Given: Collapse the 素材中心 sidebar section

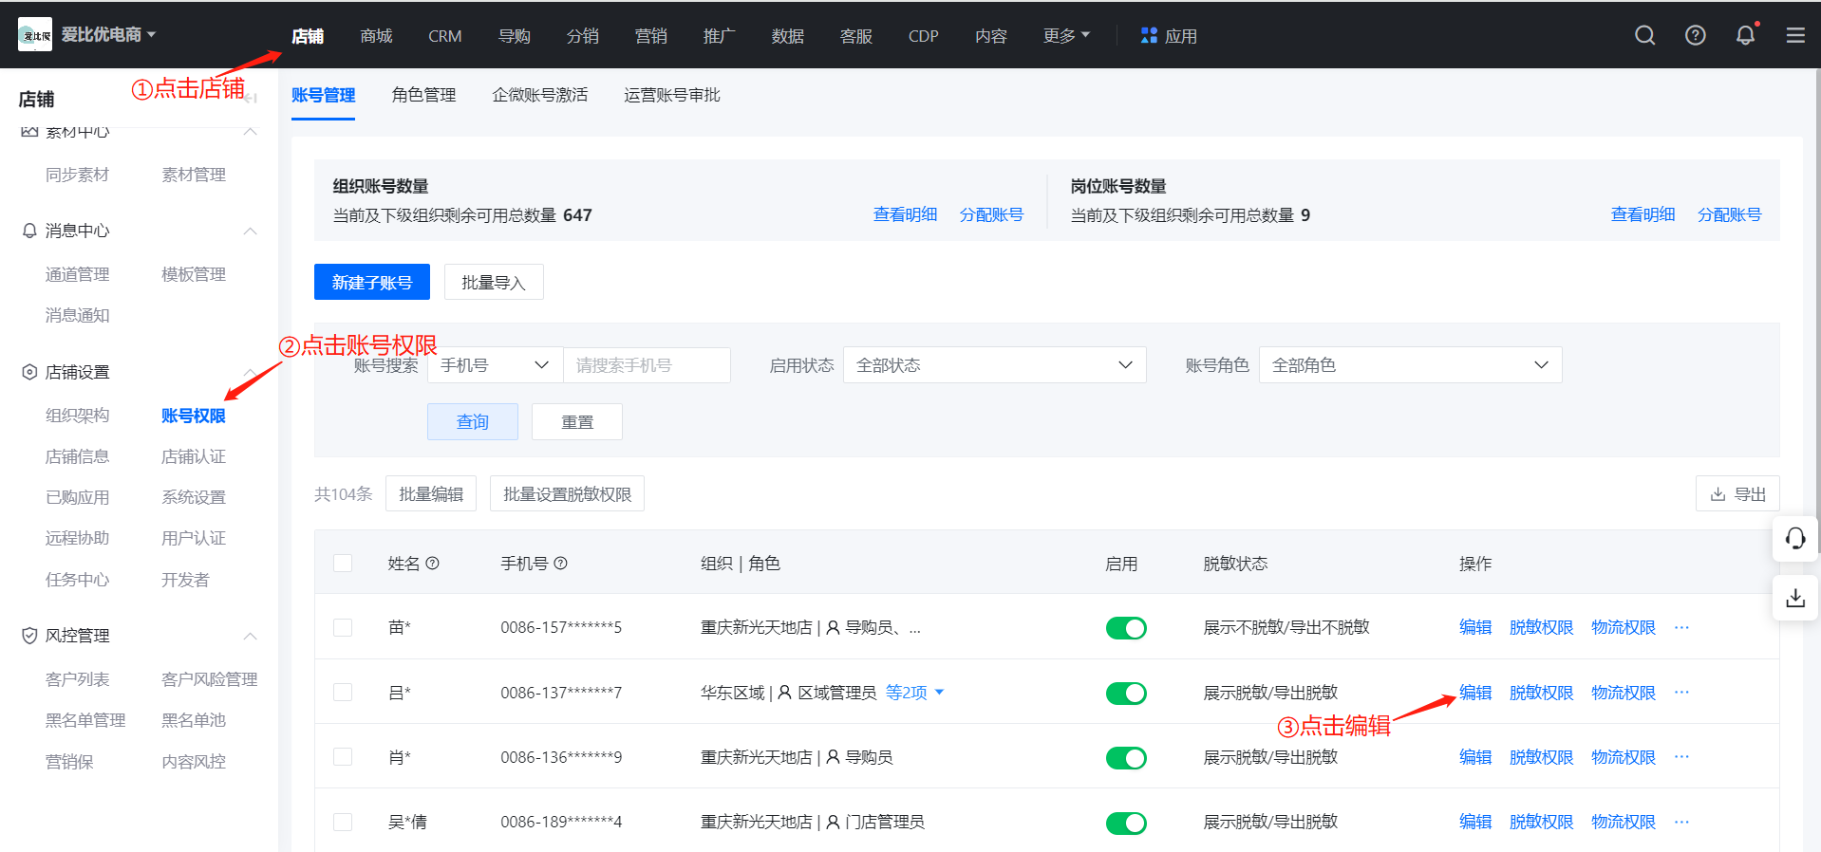Looking at the screenshot, I should [x=251, y=131].
